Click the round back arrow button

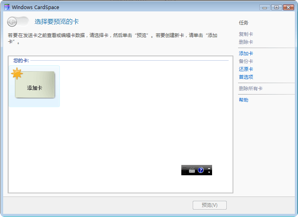[x=12, y=22]
